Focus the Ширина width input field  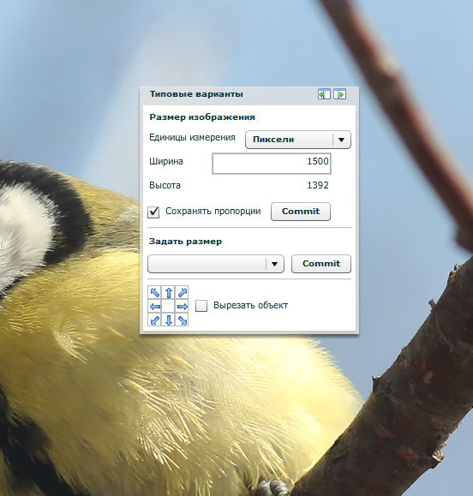tap(272, 164)
